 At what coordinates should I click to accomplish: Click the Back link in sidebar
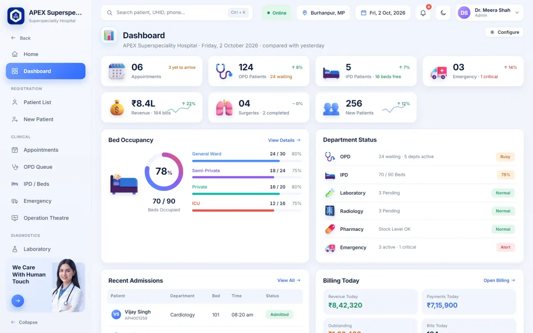coord(21,38)
